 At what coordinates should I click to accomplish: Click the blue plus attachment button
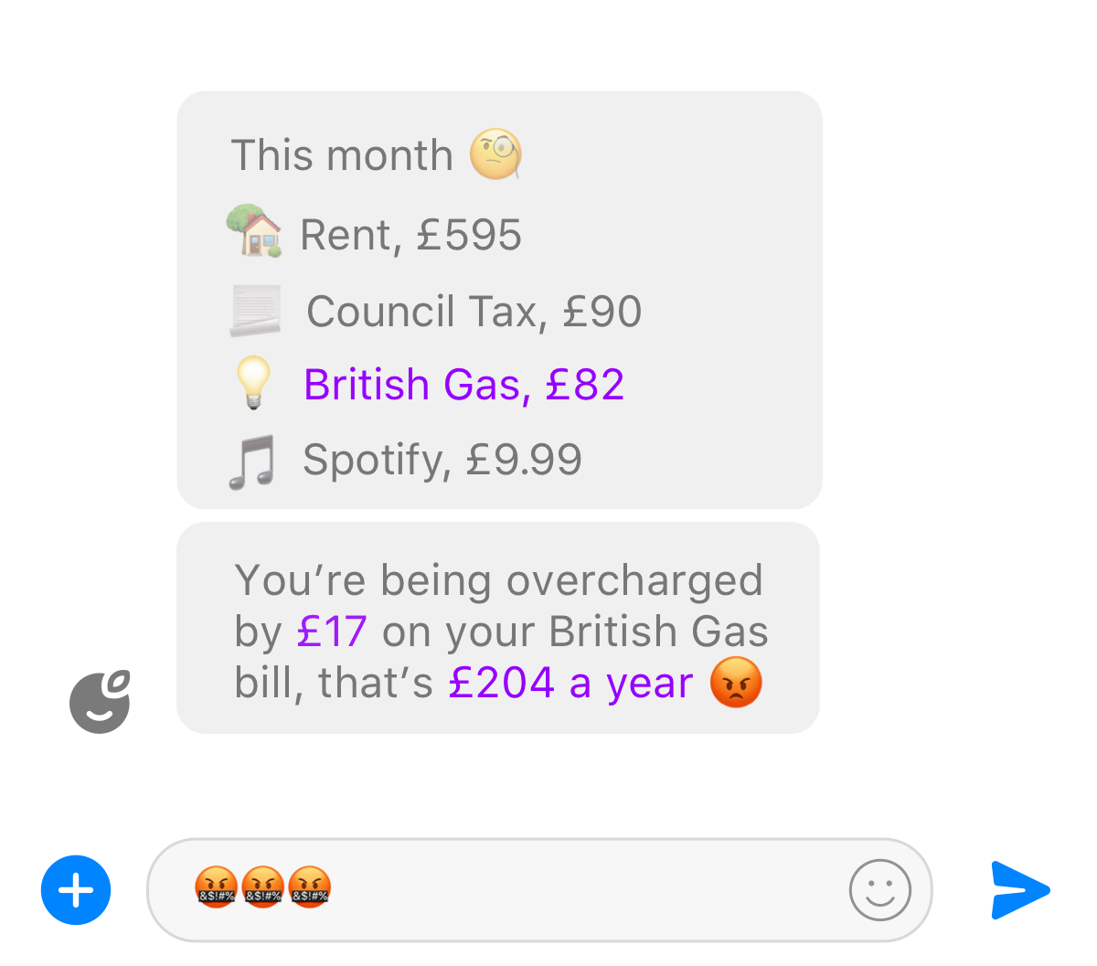pyautogui.click(x=76, y=890)
